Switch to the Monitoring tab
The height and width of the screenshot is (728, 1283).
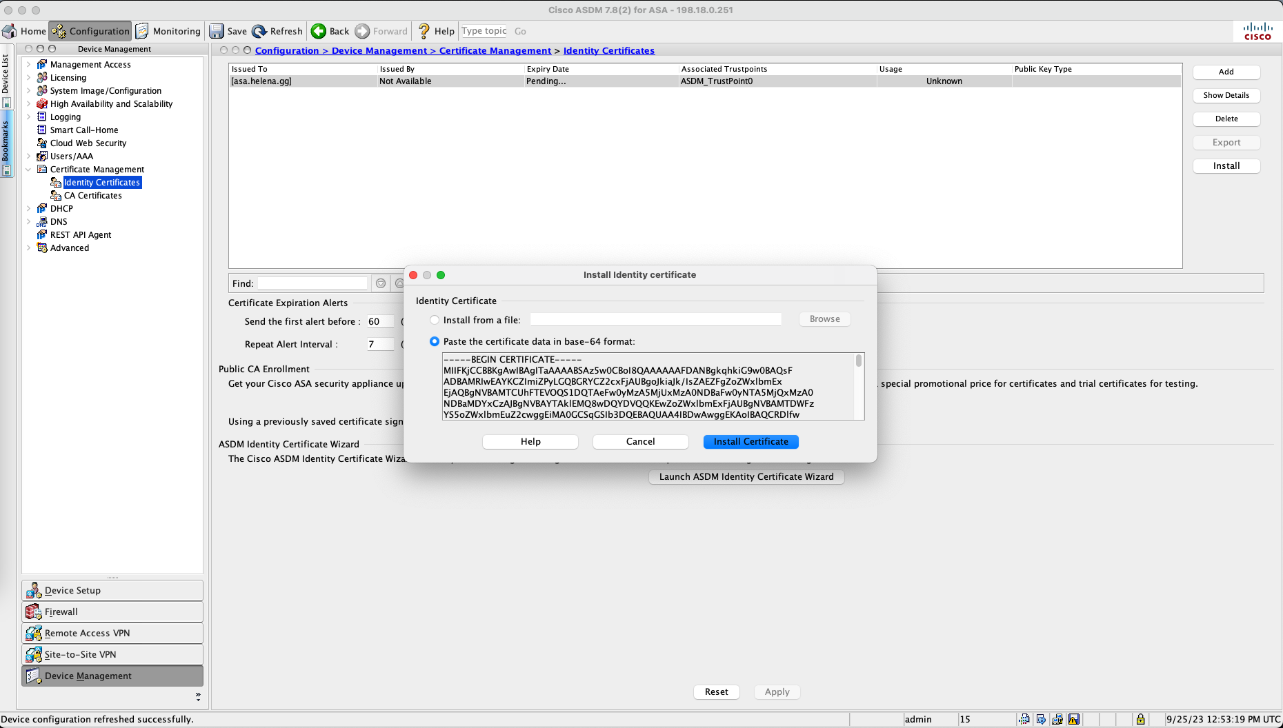(168, 31)
